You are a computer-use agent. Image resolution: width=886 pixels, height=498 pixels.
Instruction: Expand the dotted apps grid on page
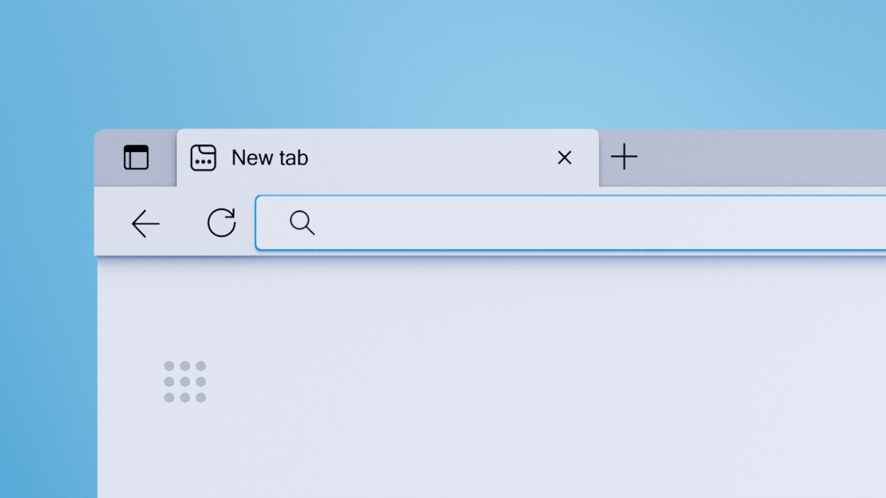(185, 381)
